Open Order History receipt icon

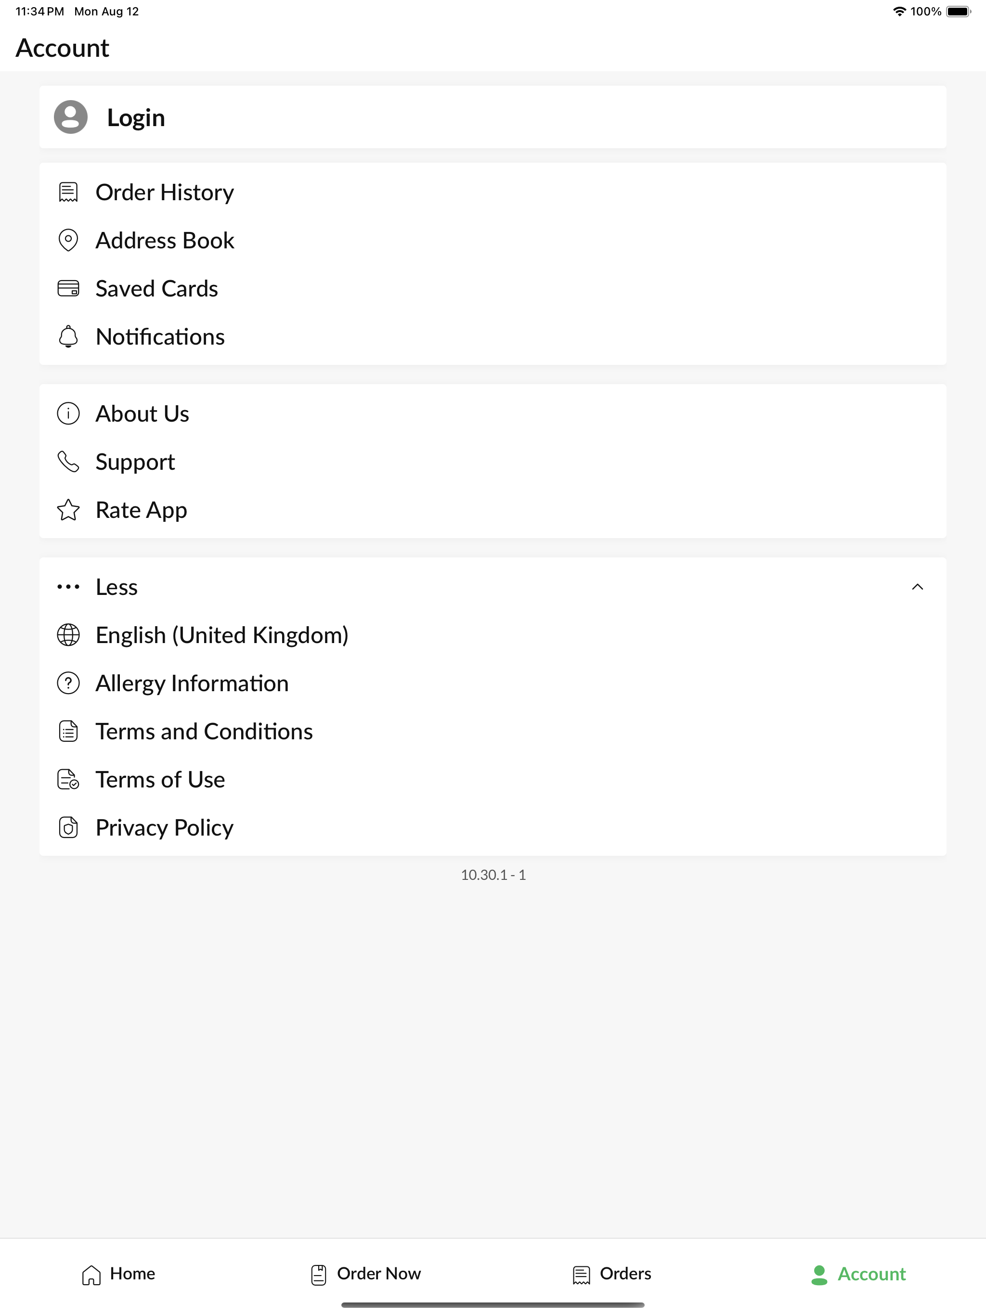[68, 192]
